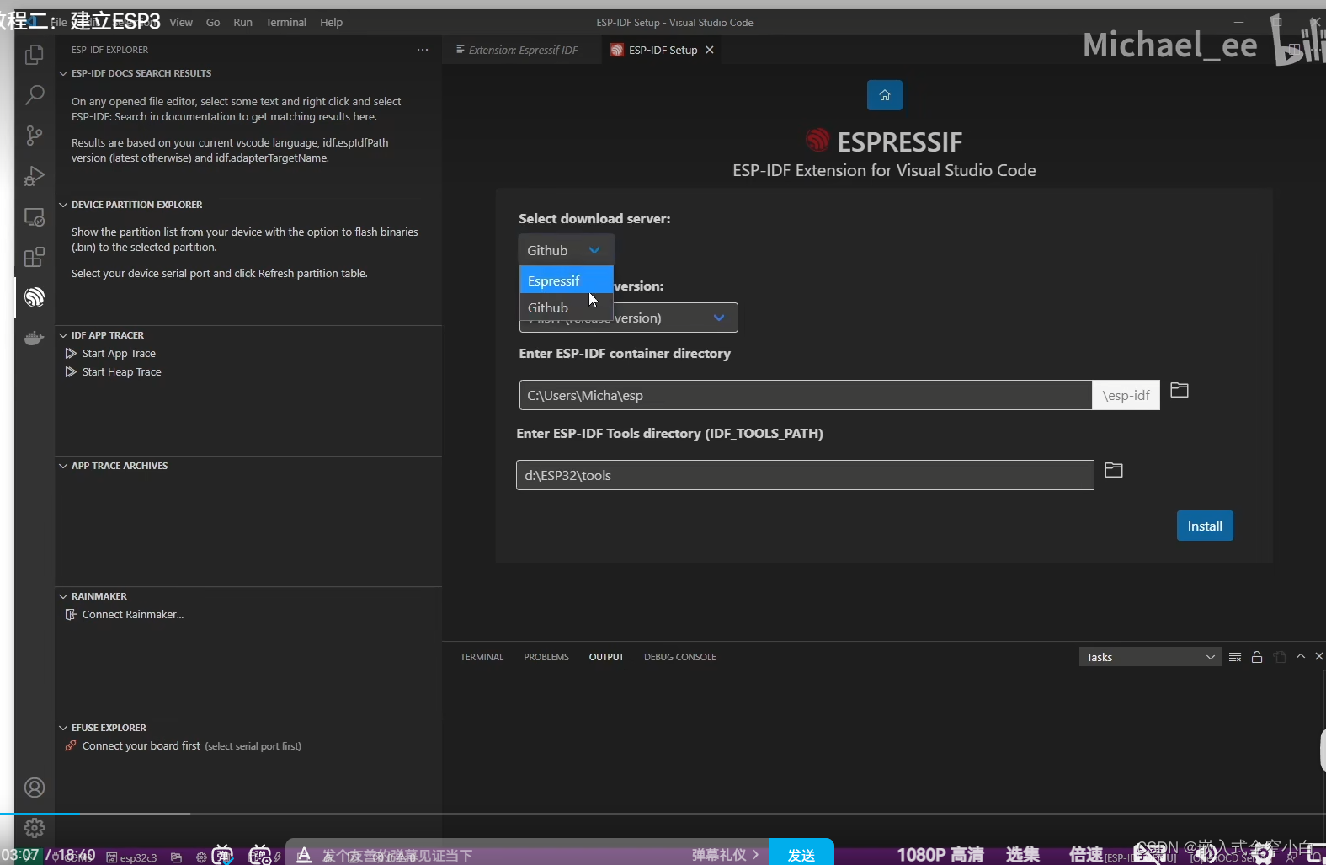Open the Manage gear icon
The width and height of the screenshot is (1326, 865).
[x=35, y=828]
